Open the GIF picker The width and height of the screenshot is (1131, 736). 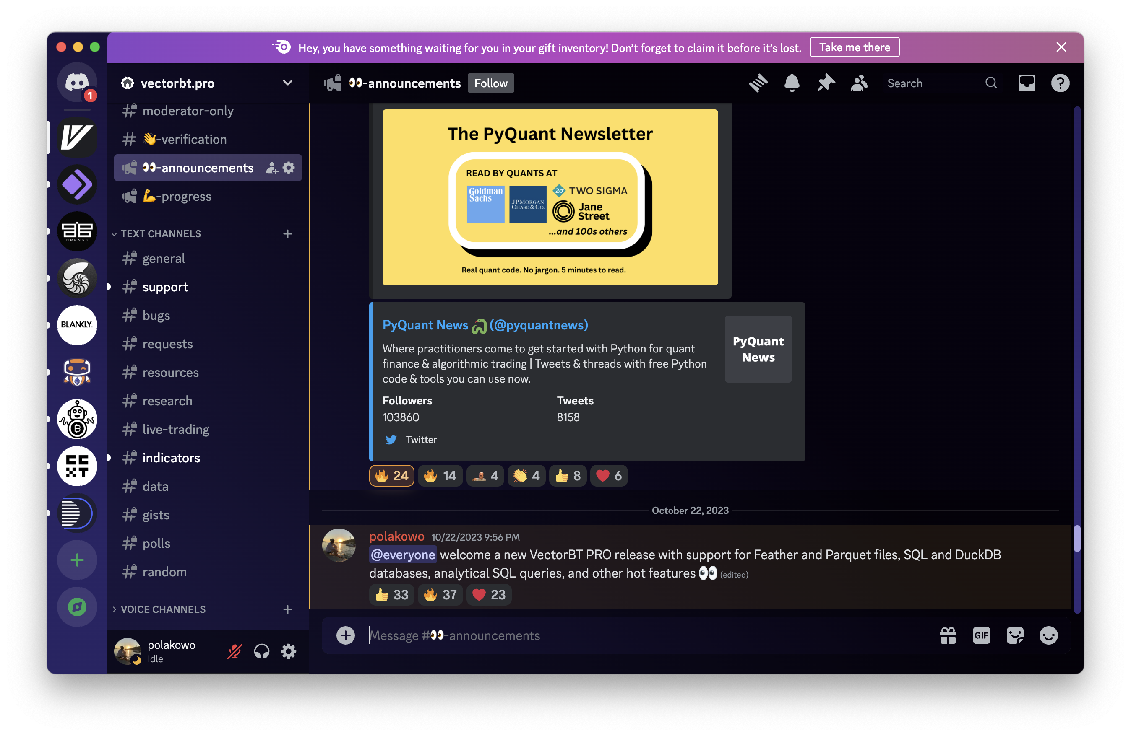(981, 635)
